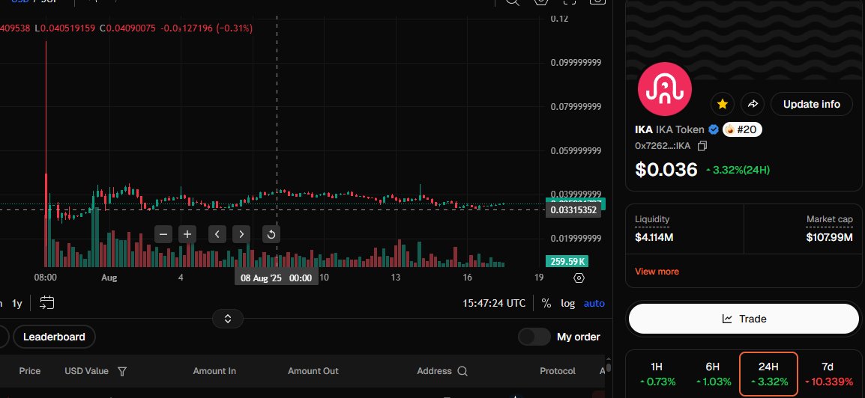Image resolution: width=865 pixels, height=398 pixels.
Task: Click the C0.04090075 close value
Action: [x=128, y=28]
